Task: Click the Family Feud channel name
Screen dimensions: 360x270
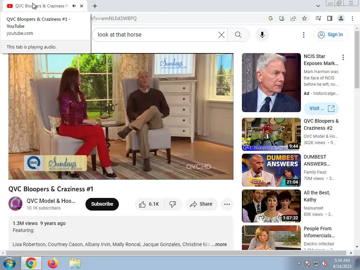Action: click(315, 172)
